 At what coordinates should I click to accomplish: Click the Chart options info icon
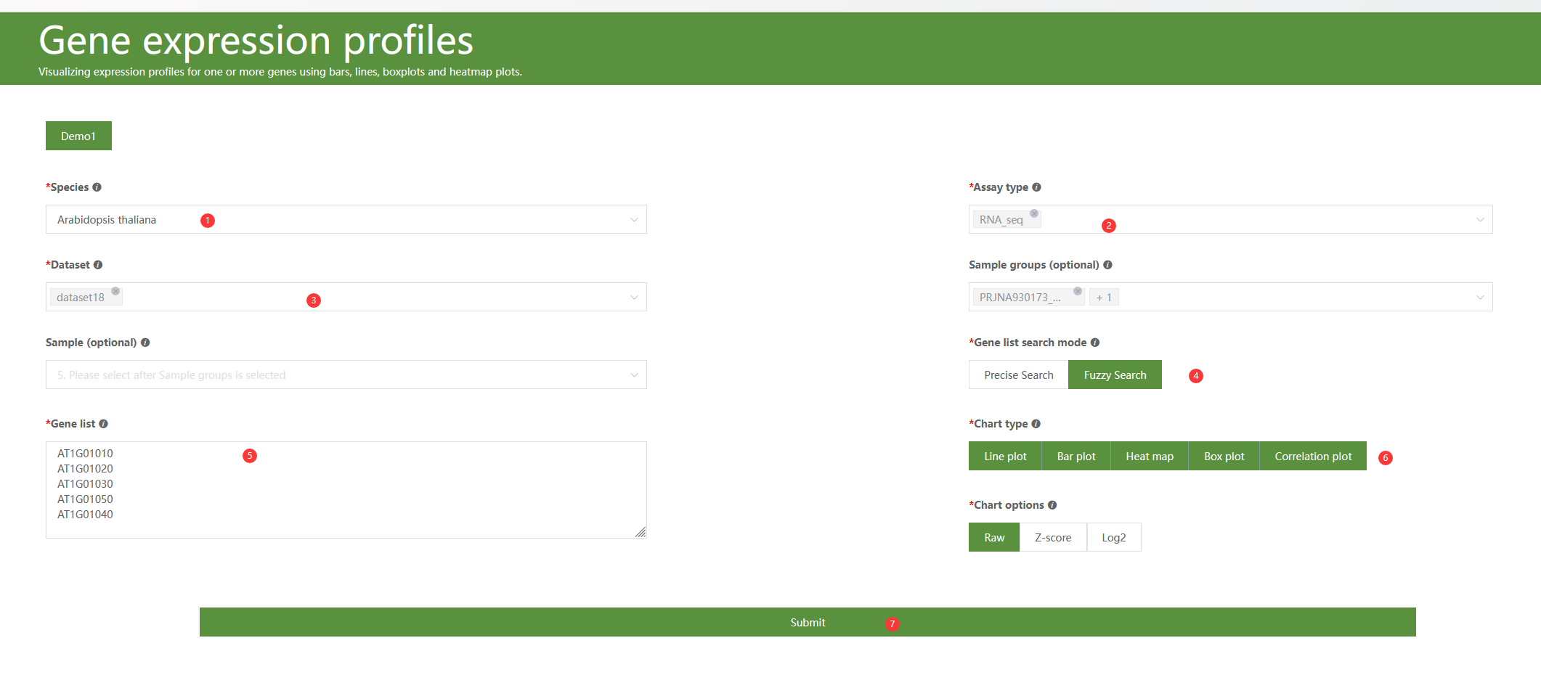[1052, 505]
